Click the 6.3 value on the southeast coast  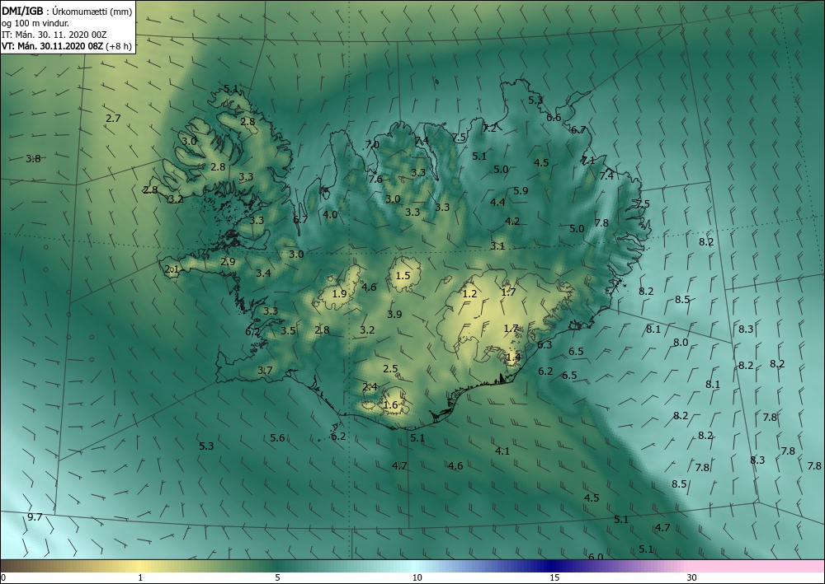[x=544, y=345]
